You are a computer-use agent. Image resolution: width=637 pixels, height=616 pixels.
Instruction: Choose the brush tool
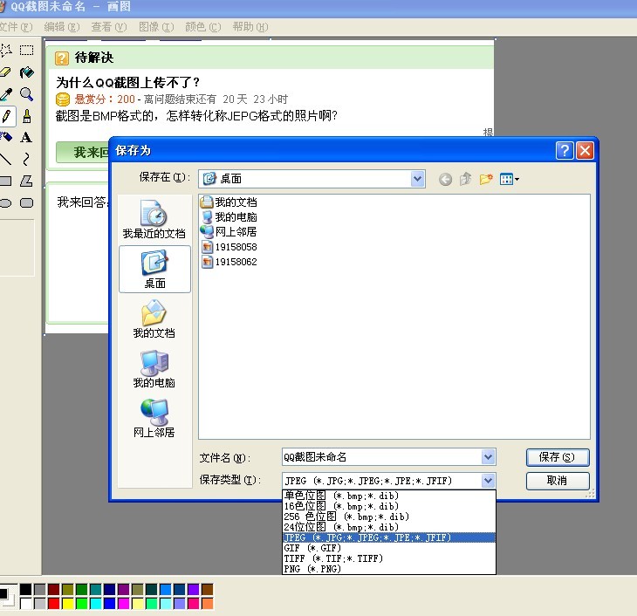pyautogui.click(x=27, y=116)
